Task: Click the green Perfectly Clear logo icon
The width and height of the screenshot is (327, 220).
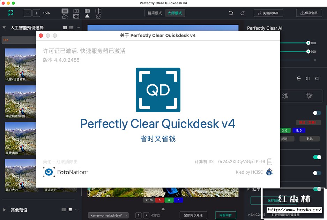Action: click(x=10, y=13)
